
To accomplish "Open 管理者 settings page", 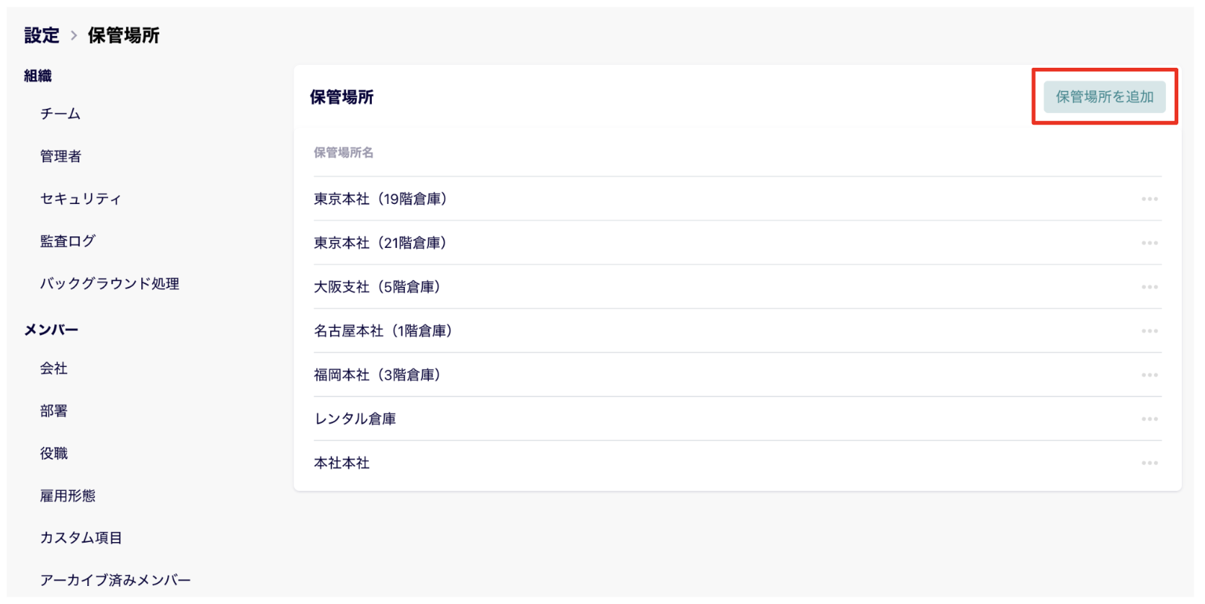I will pyautogui.click(x=61, y=156).
